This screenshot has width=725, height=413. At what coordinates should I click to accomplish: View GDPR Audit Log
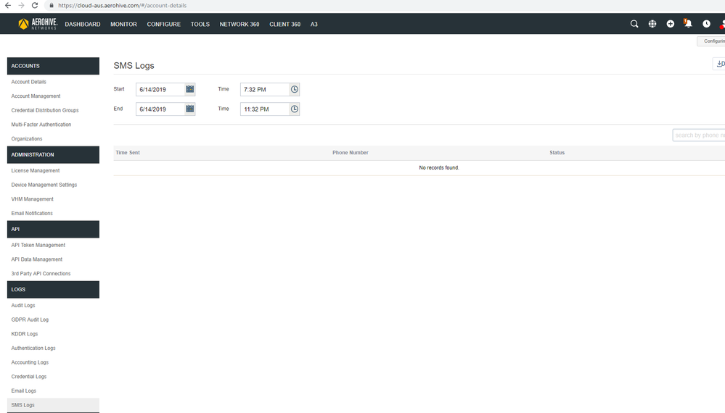30,320
